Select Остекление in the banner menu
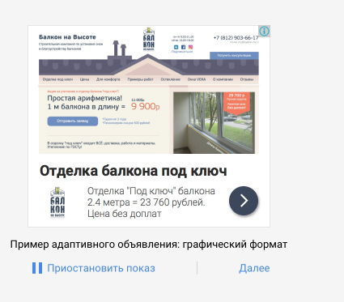The height and width of the screenshot is (302, 344). click(171, 79)
